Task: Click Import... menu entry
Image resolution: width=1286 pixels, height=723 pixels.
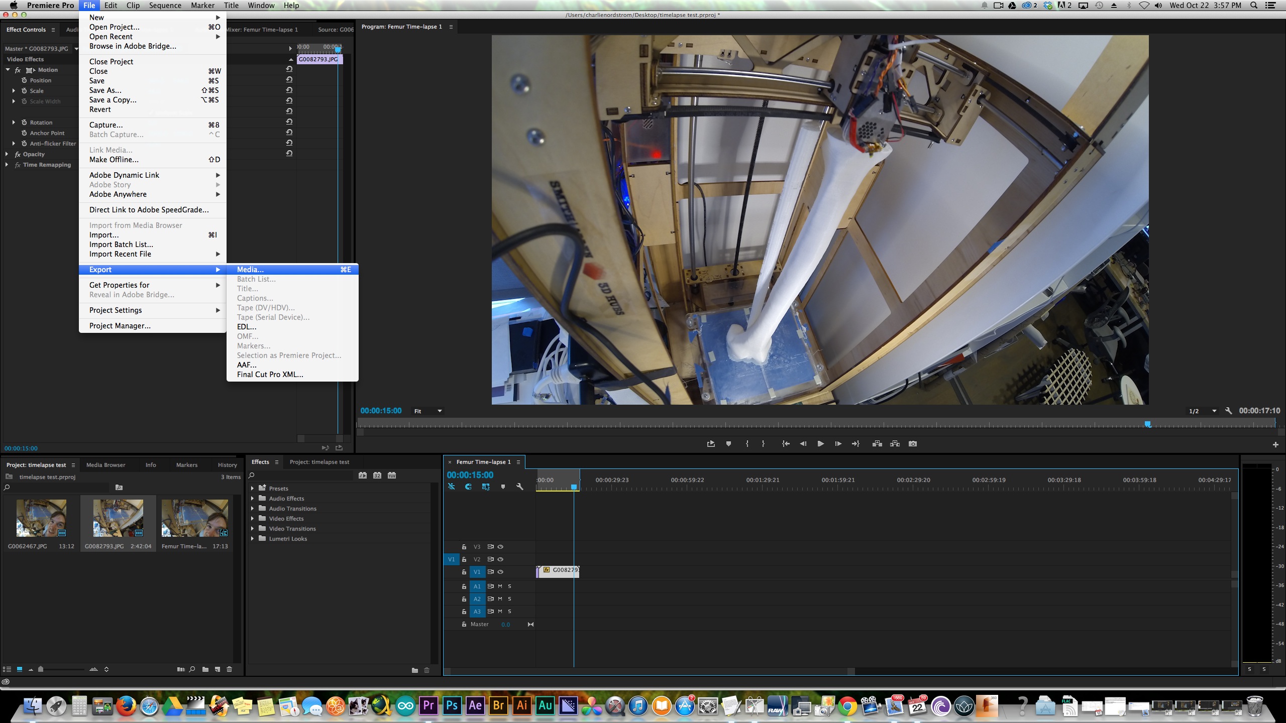Action: pos(153,235)
